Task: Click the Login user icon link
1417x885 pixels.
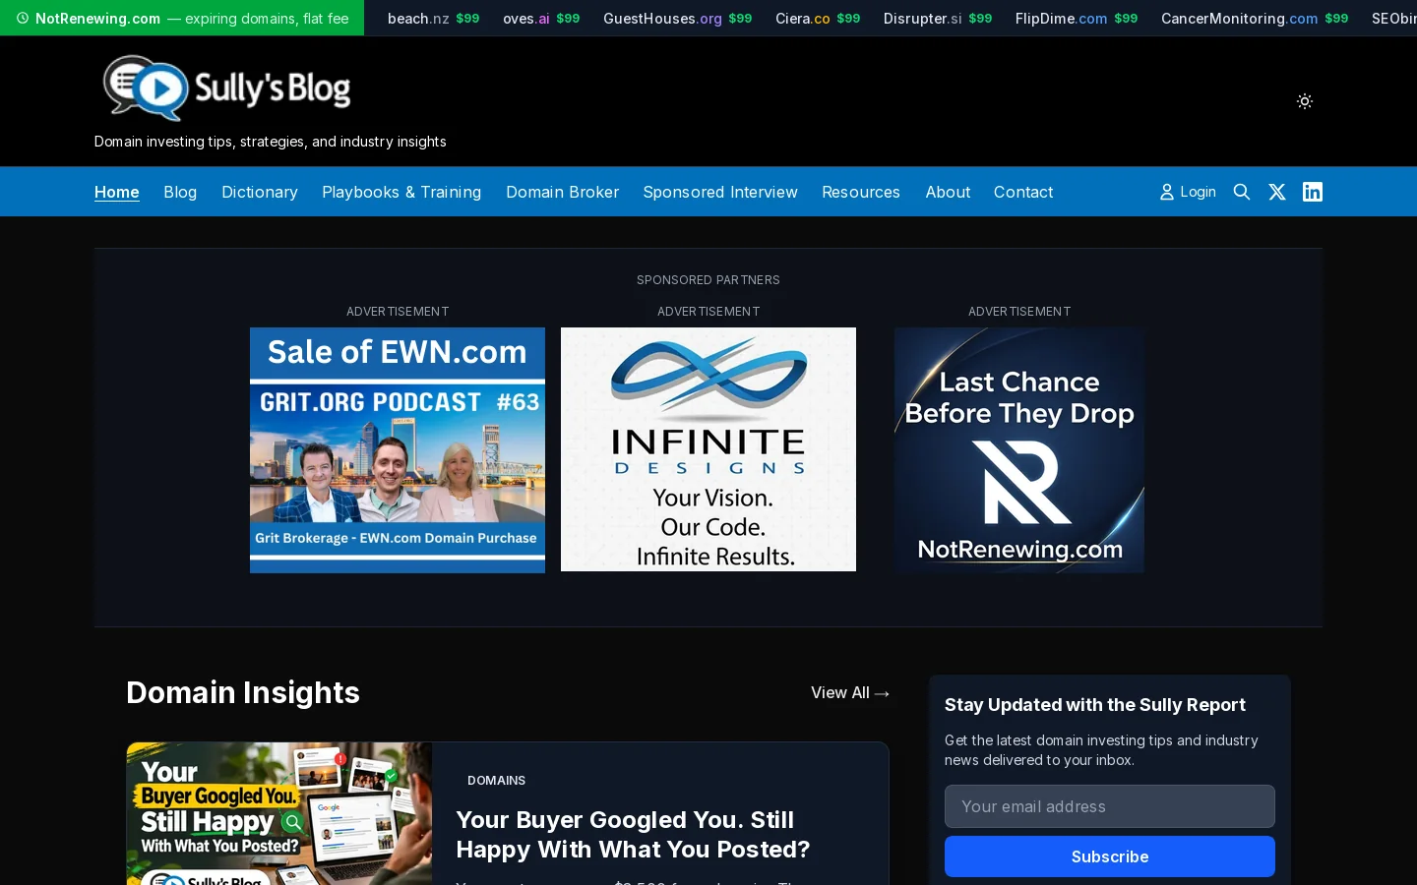Action: (x=1188, y=192)
